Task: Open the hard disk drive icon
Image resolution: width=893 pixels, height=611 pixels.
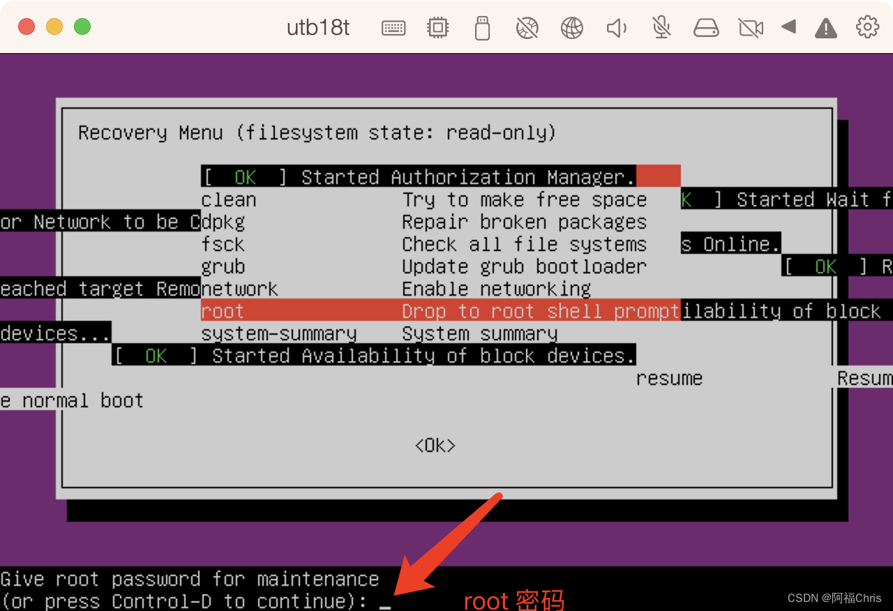Action: coord(706,28)
